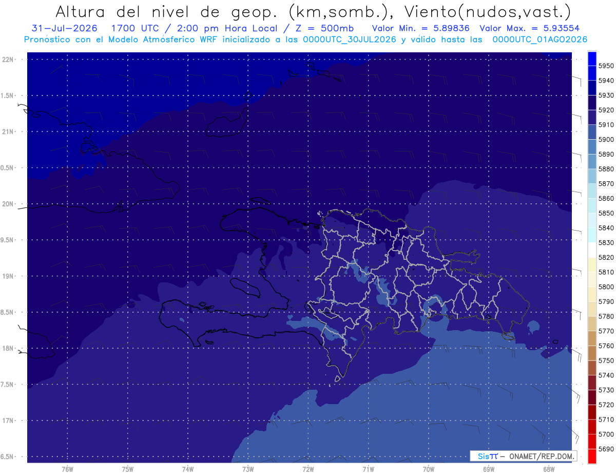Viewport: 616px width, 476px height.
Task: Click the '70W' longitude label
Action: coord(429,469)
